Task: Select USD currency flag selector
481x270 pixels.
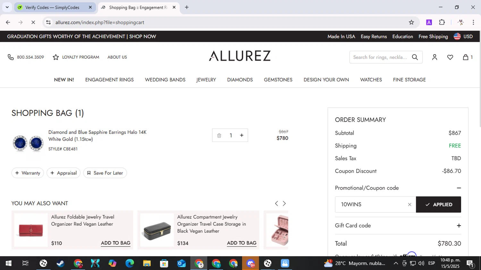Action: [x=463, y=37]
